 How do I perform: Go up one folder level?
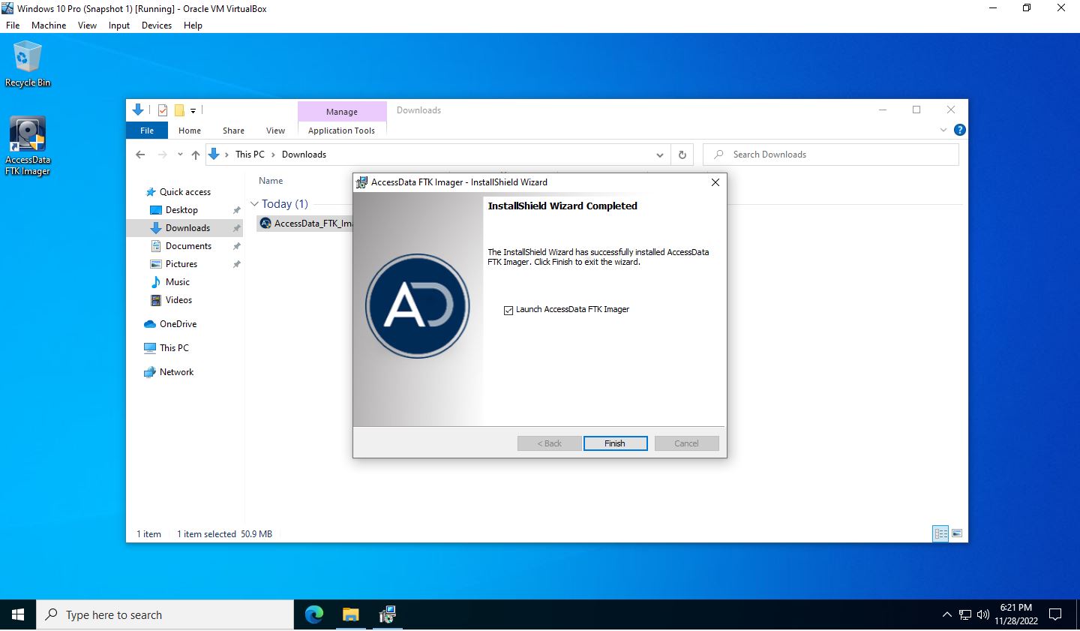coord(196,155)
